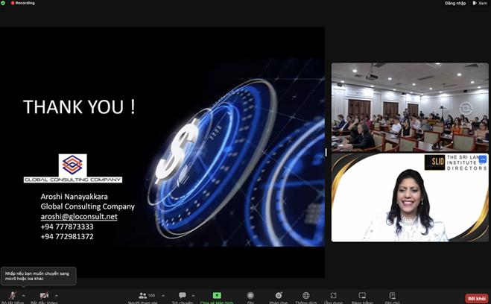
Task: Open the Ứng dụng apps icon
Action: [334, 297]
